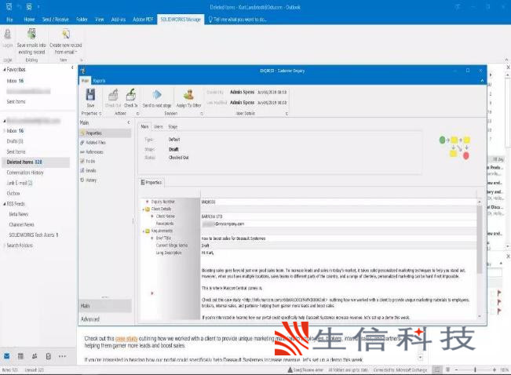Switch to the Users tab
Viewport: 511px width, 375px height.
tap(158, 126)
